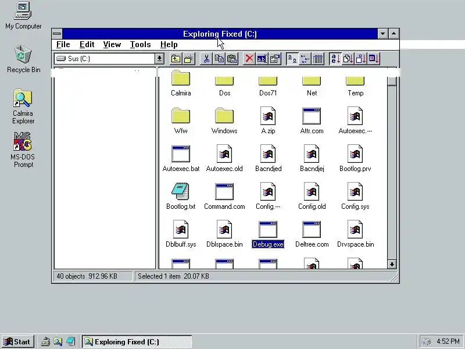This screenshot has width=465, height=349.
Task: Select the Net folder
Action: pos(312,86)
